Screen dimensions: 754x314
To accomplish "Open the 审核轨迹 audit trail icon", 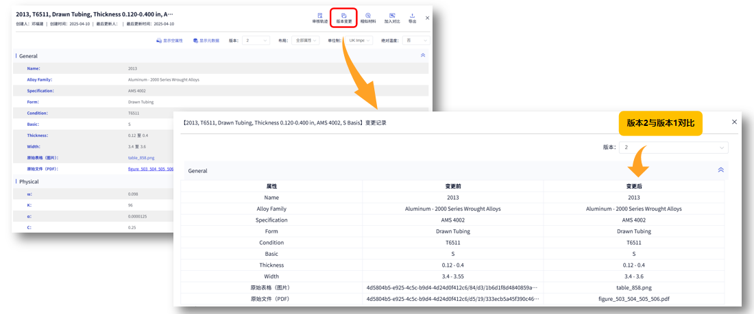I will pos(320,18).
